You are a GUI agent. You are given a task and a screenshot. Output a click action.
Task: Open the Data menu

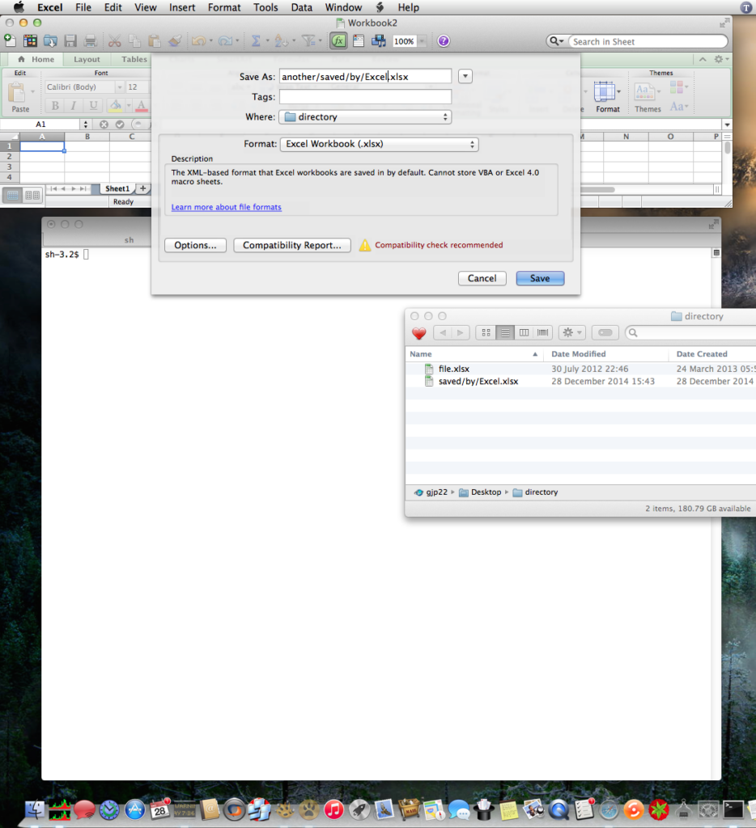[301, 7]
